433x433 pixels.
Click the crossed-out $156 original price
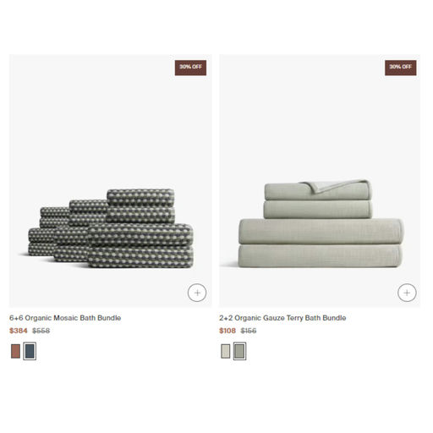coord(249,331)
